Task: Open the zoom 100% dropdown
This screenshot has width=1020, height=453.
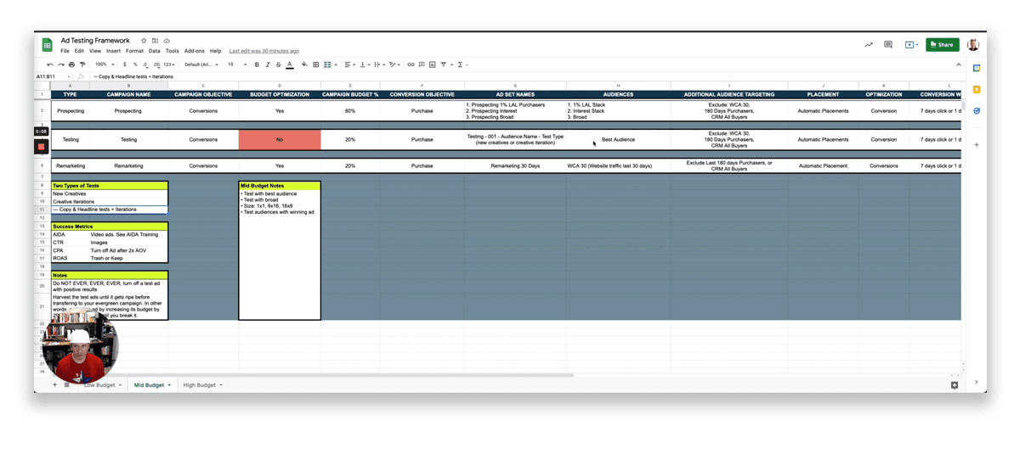Action: coord(103,64)
